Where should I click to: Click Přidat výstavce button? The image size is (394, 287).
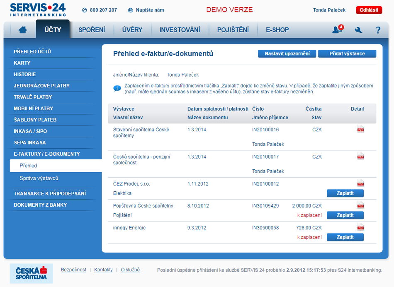pos(347,53)
